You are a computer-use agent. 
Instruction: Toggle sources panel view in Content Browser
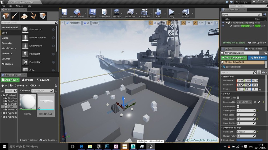pos(3,91)
